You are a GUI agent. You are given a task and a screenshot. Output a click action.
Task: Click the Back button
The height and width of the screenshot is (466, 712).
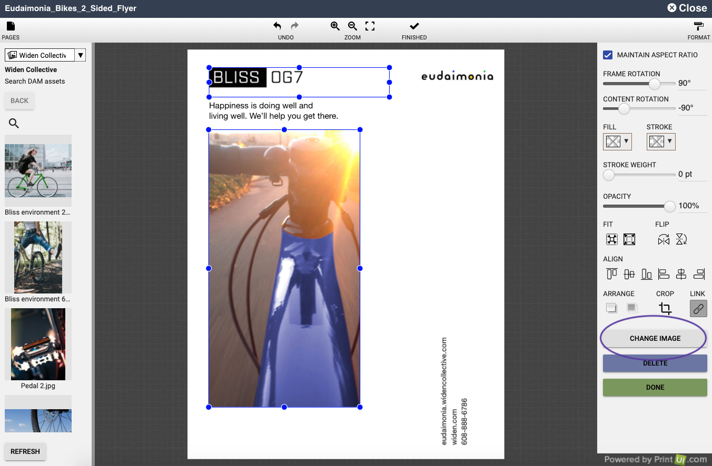(x=19, y=101)
